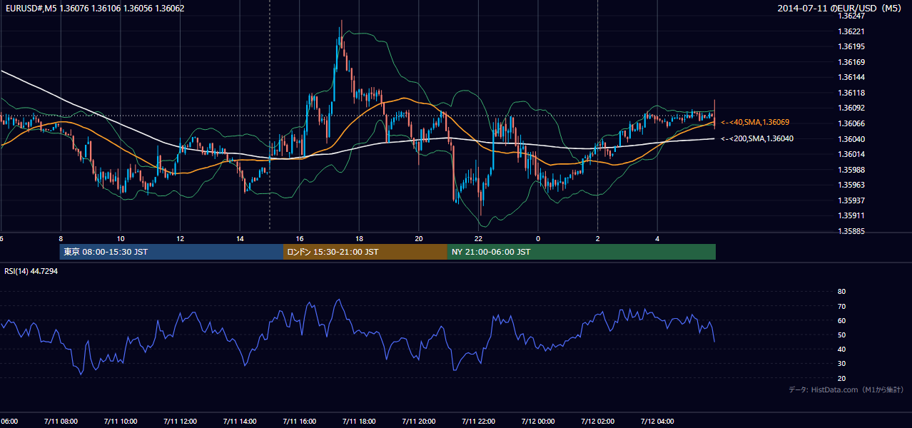Click the RSI 80 level label
The image size is (912, 428).
coord(841,292)
